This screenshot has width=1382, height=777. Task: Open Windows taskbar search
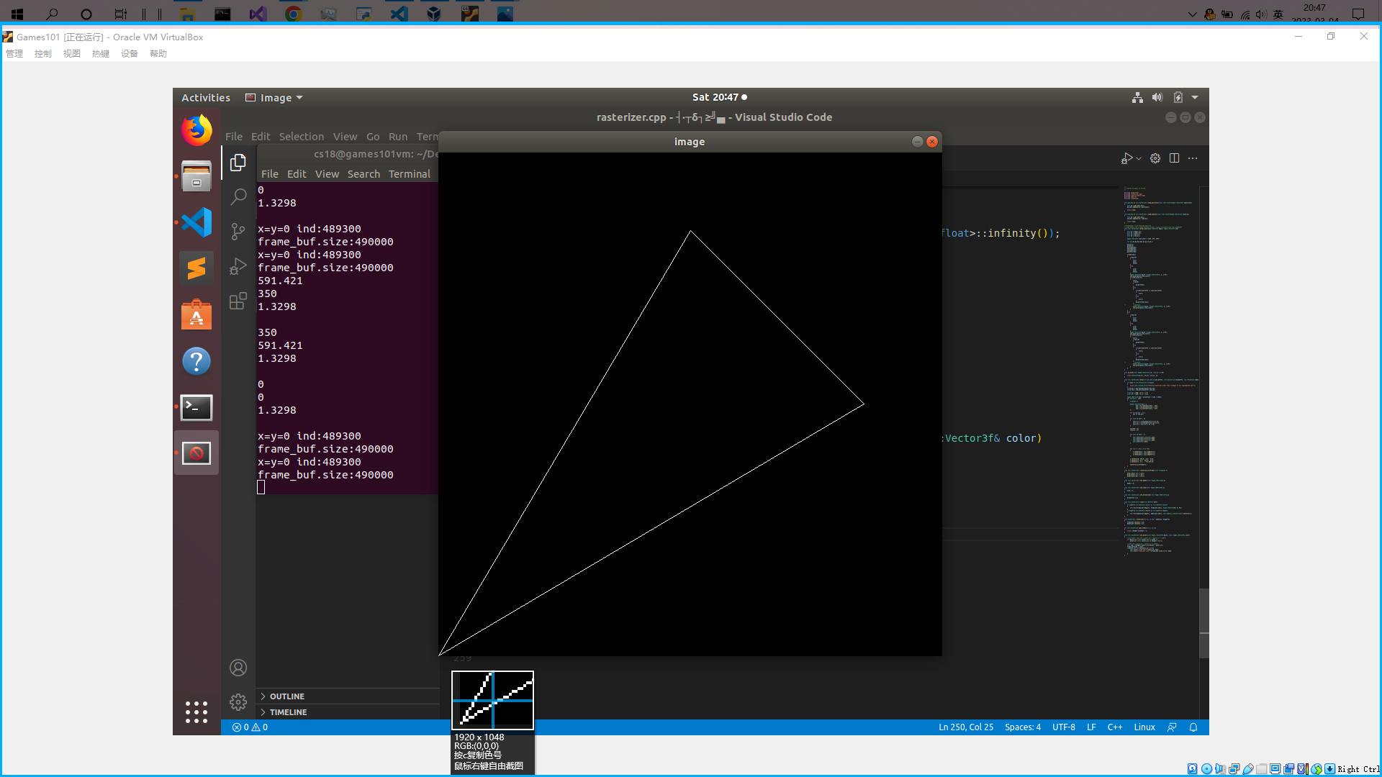pyautogui.click(x=52, y=14)
